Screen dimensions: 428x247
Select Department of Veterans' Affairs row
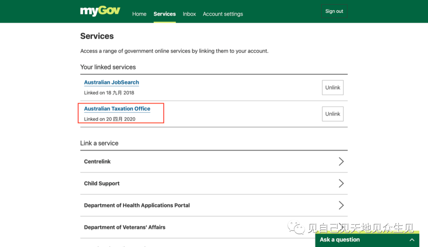(x=214, y=227)
